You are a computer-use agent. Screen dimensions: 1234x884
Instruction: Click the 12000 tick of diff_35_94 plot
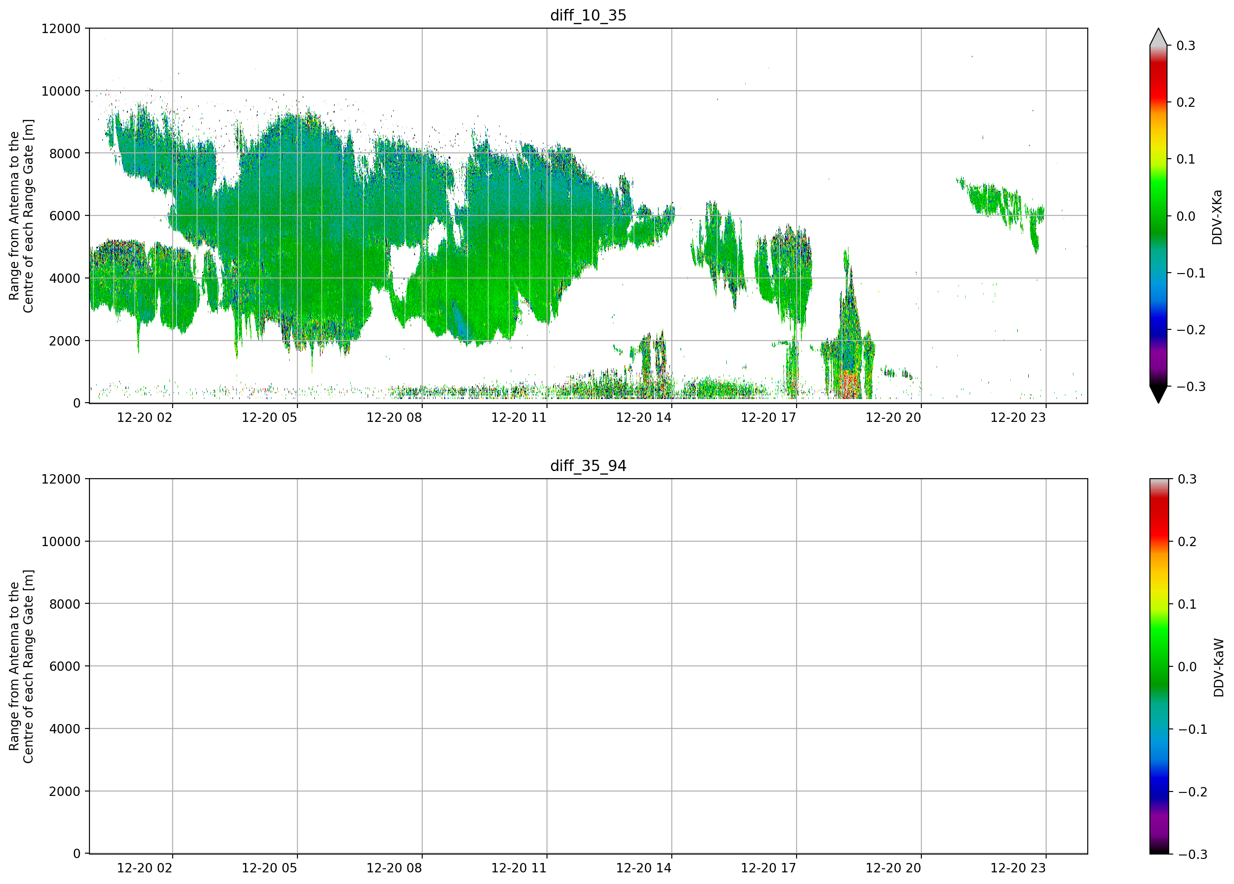coord(61,479)
